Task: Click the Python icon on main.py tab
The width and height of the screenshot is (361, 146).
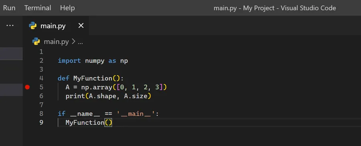Action: tap(33, 26)
